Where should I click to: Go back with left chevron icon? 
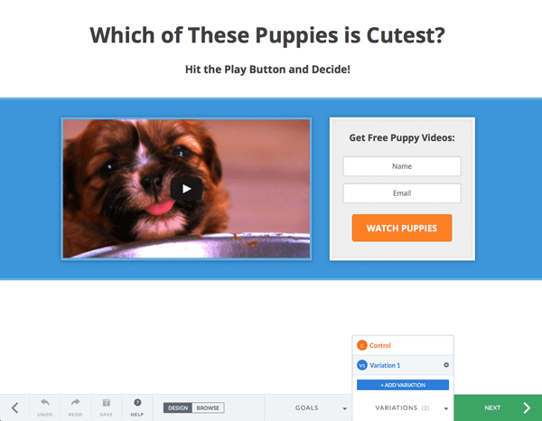pos(14,407)
